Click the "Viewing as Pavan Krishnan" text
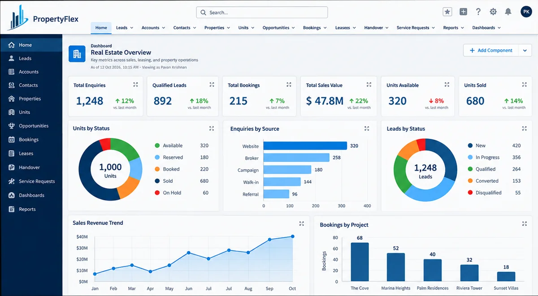This screenshot has height=296, width=538. [x=164, y=67]
